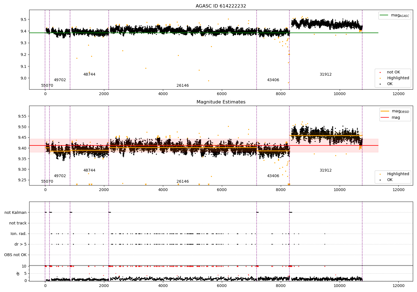Click the '5' tick on the dr axis
417x292 pixels.
26,273
